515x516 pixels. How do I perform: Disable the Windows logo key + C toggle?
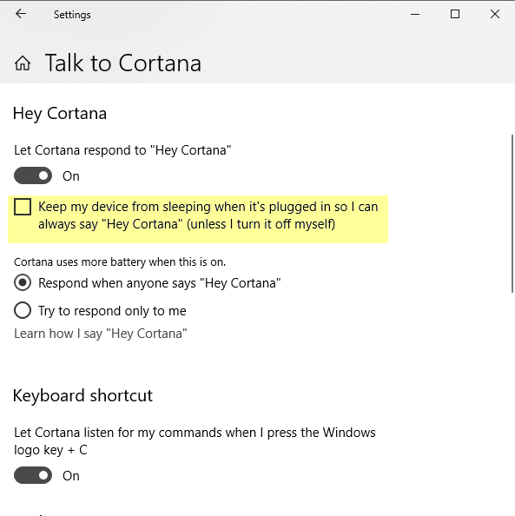point(33,475)
